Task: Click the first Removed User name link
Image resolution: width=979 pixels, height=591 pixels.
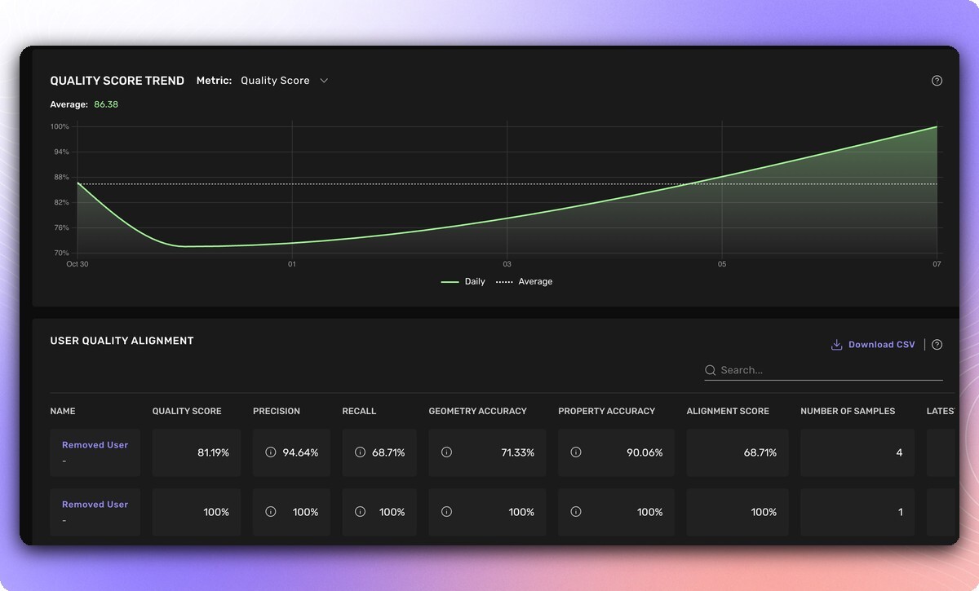Action: (x=95, y=444)
